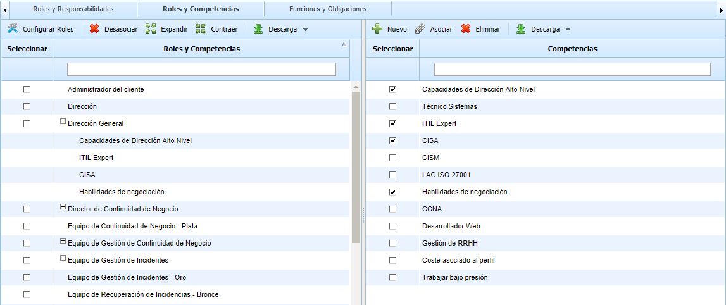Click the Expandir tree icon
The width and height of the screenshot is (726, 305).
[150, 29]
